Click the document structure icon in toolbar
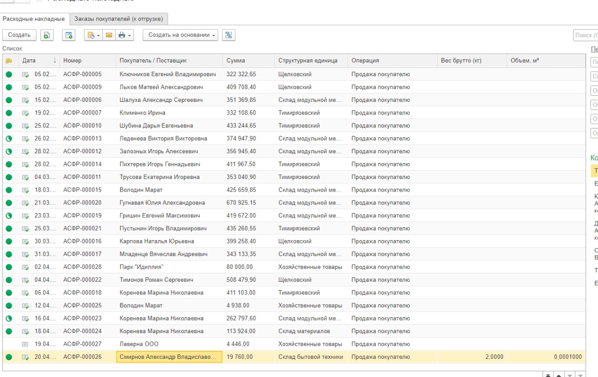The image size is (598, 377). pos(228,35)
